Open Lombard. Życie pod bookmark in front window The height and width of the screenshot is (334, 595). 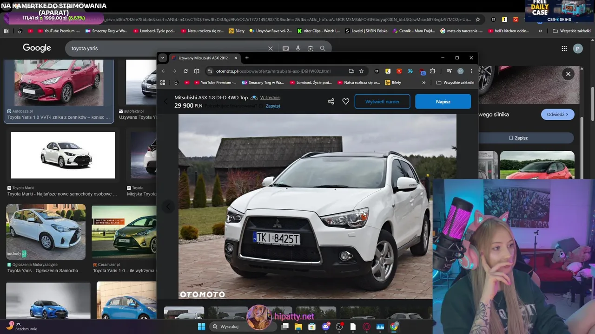pyautogui.click(x=311, y=83)
